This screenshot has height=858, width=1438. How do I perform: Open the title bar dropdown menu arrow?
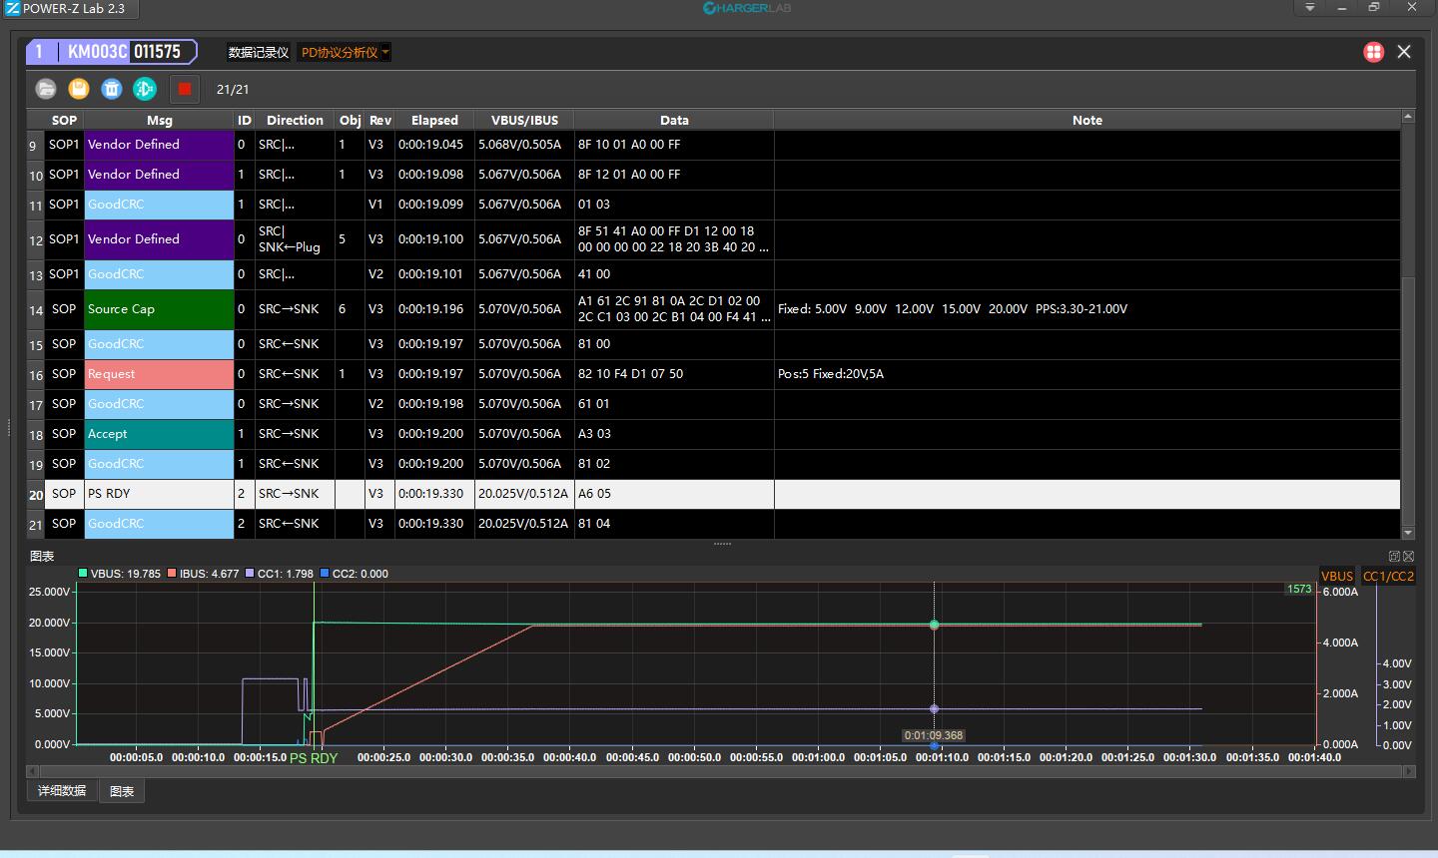pyautogui.click(x=1310, y=8)
